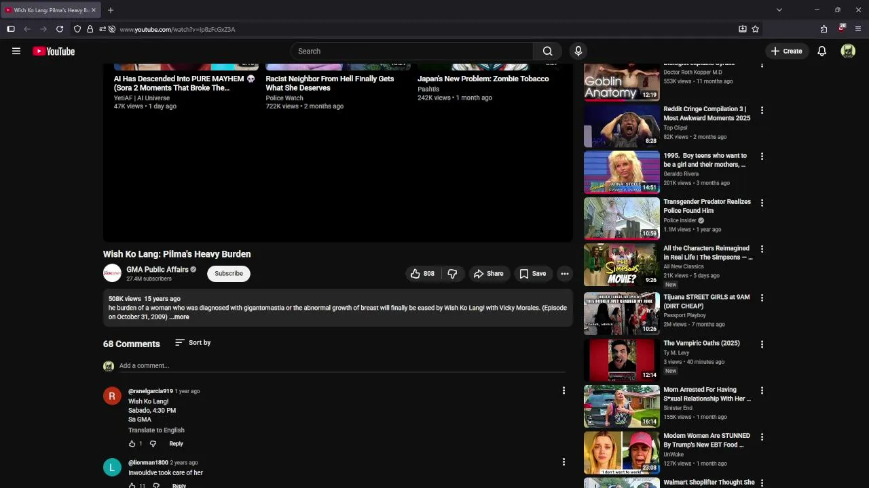Open a new browser tab
This screenshot has width=869, height=488.
(x=111, y=10)
